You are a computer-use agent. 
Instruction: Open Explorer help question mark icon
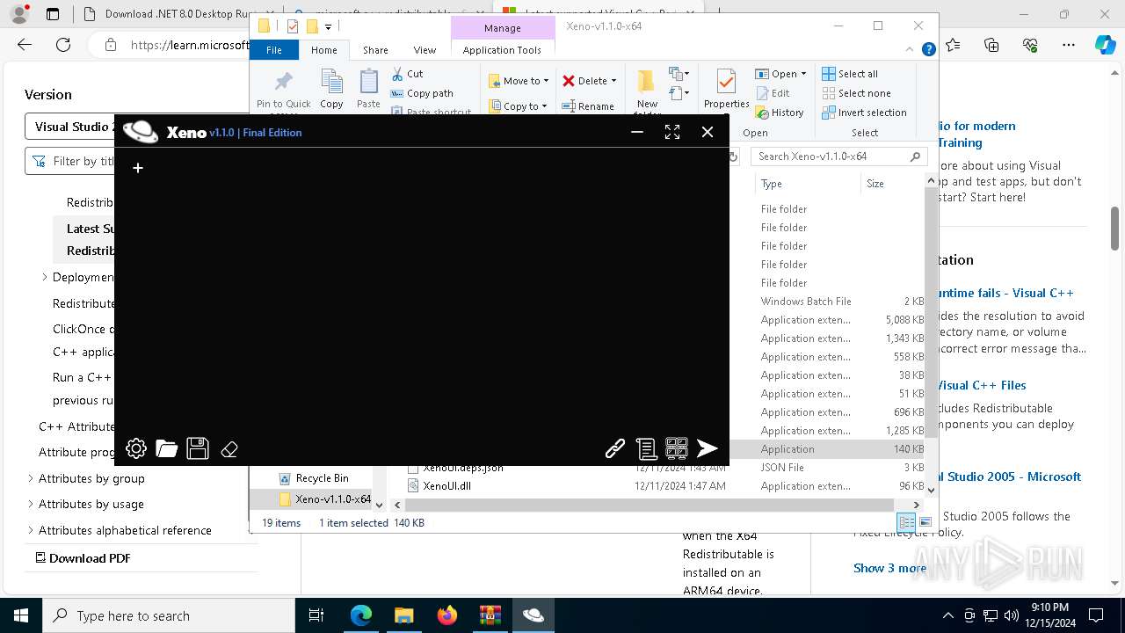pyautogui.click(x=928, y=50)
